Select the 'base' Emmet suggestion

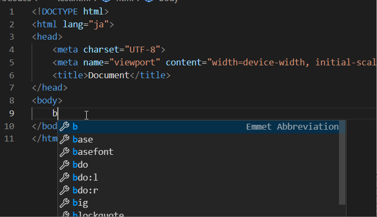coord(82,139)
